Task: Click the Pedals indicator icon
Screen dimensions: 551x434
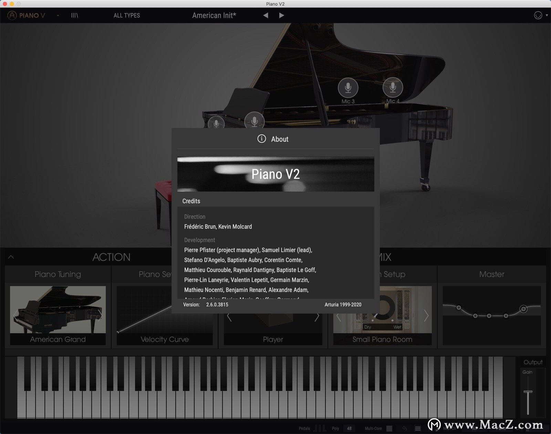Action: [x=321, y=428]
